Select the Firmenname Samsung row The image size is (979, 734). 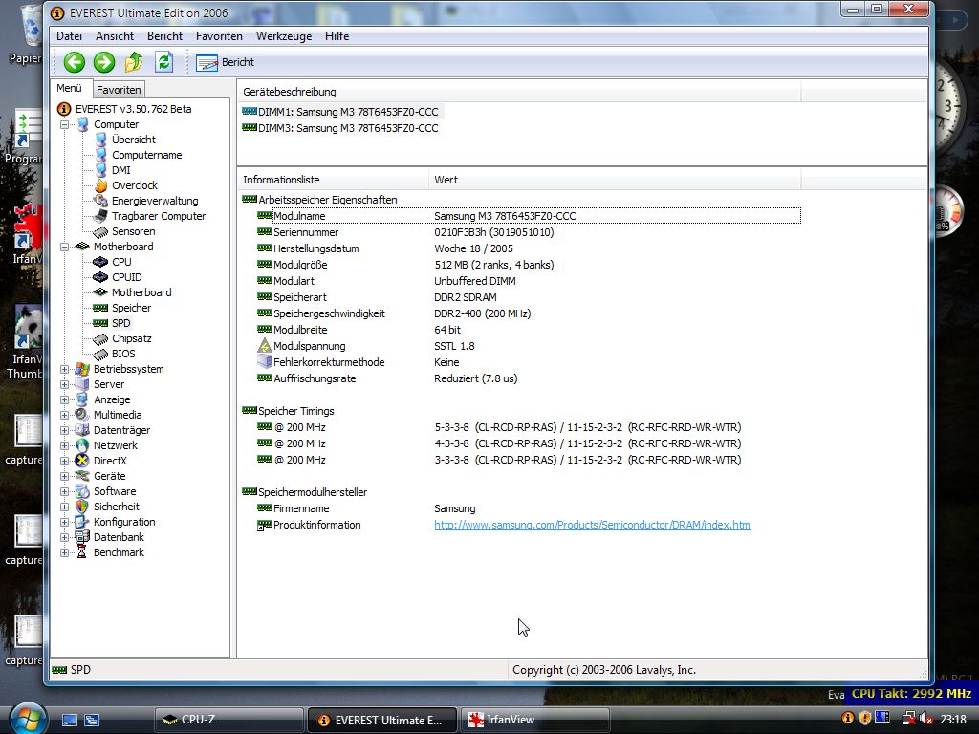click(528, 508)
